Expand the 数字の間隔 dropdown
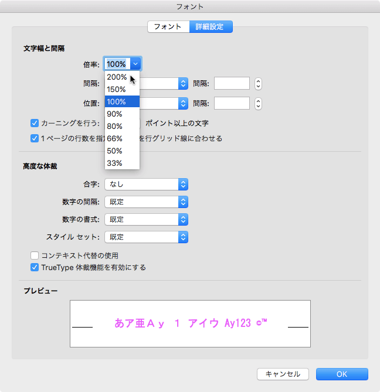The image size is (380, 392). (146, 202)
